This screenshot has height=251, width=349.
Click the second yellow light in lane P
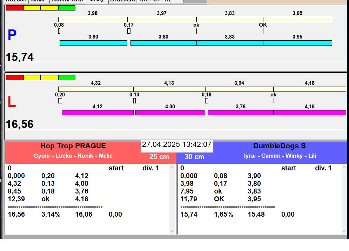49,8
